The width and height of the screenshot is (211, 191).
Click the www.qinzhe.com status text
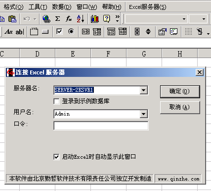pyautogui.click(x=178, y=179)
